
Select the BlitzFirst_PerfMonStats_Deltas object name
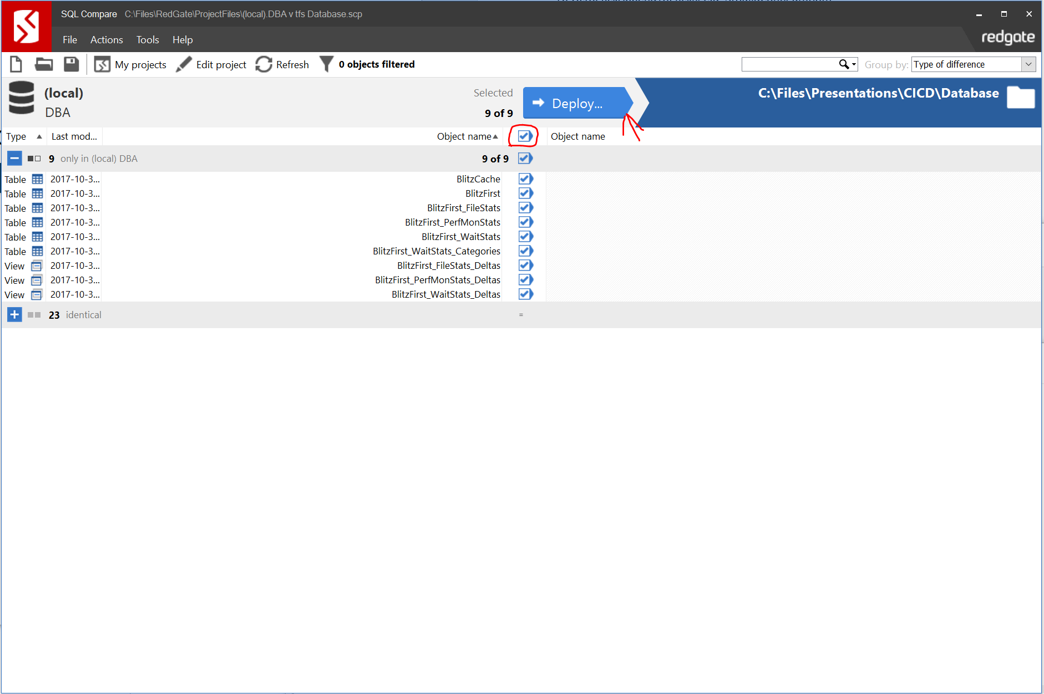pos(438,280)
